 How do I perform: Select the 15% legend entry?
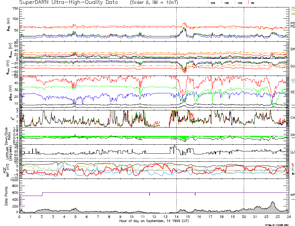point(227,3)
